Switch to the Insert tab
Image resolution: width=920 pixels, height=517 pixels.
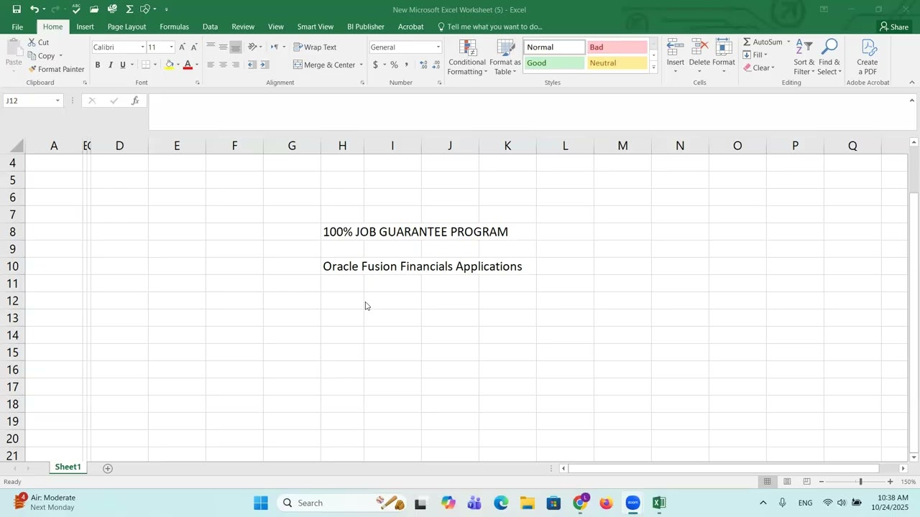tap(86, 27)
